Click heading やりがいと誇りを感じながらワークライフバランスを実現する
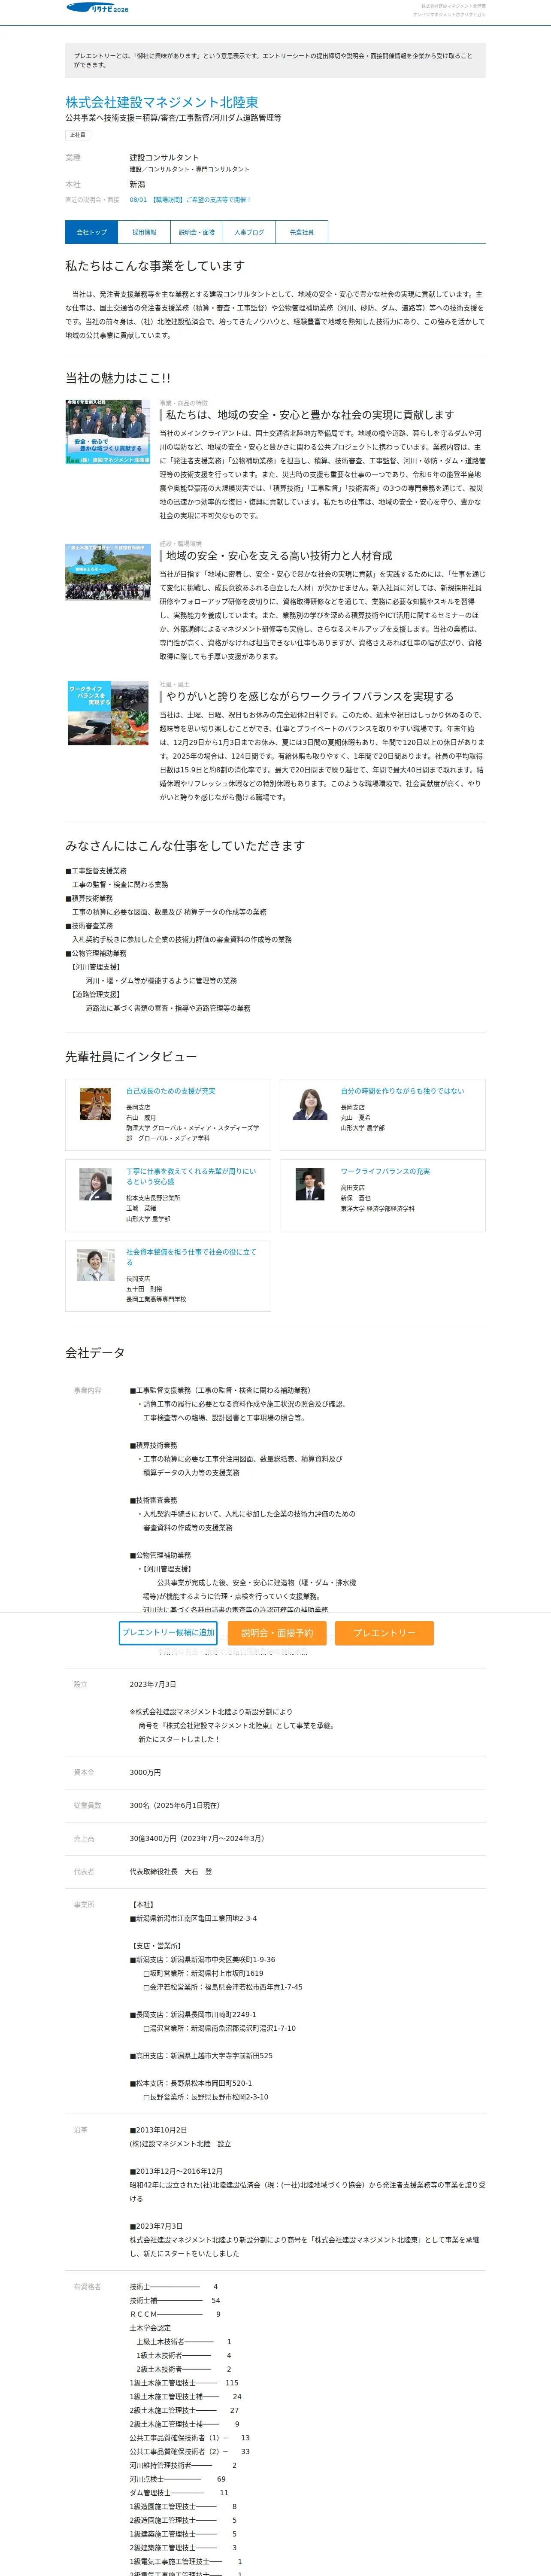Viewport: 551px width, 2576px height. pyautogui.click(x=310, y=696)
